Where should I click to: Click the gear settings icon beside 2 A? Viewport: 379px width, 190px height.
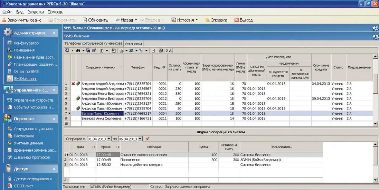point(161,50)
